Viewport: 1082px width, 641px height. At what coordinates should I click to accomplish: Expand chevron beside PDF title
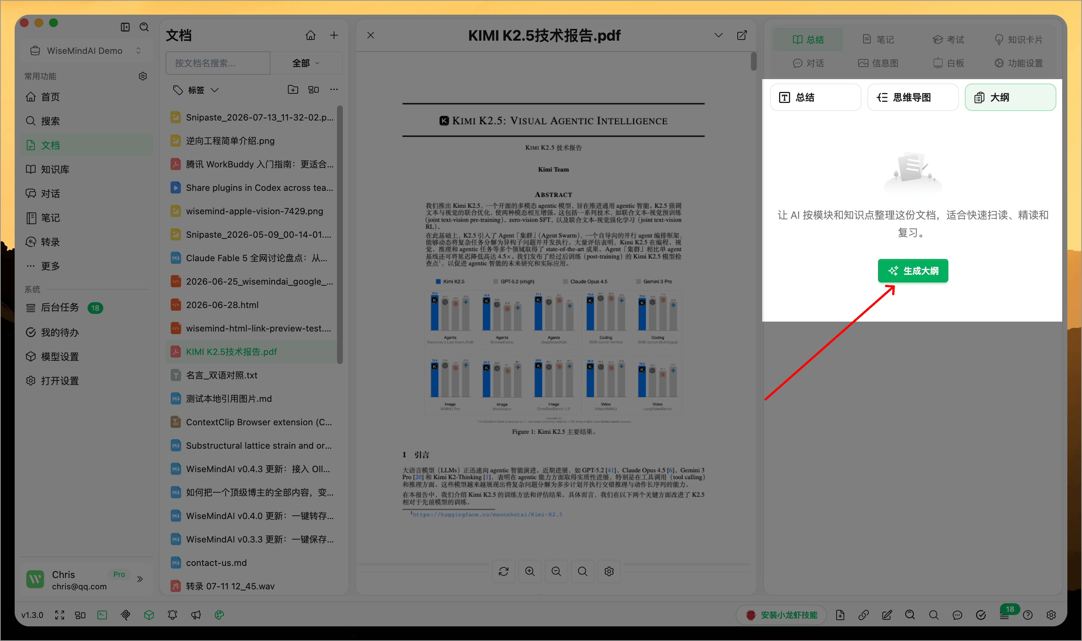pos(718,36)
